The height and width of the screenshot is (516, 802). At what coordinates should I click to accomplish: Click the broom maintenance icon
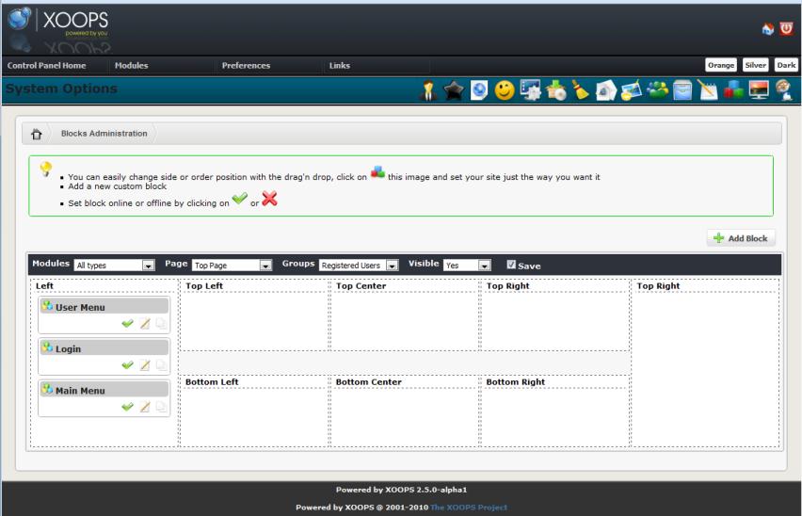pyautogui.click(x=583, y=90)
